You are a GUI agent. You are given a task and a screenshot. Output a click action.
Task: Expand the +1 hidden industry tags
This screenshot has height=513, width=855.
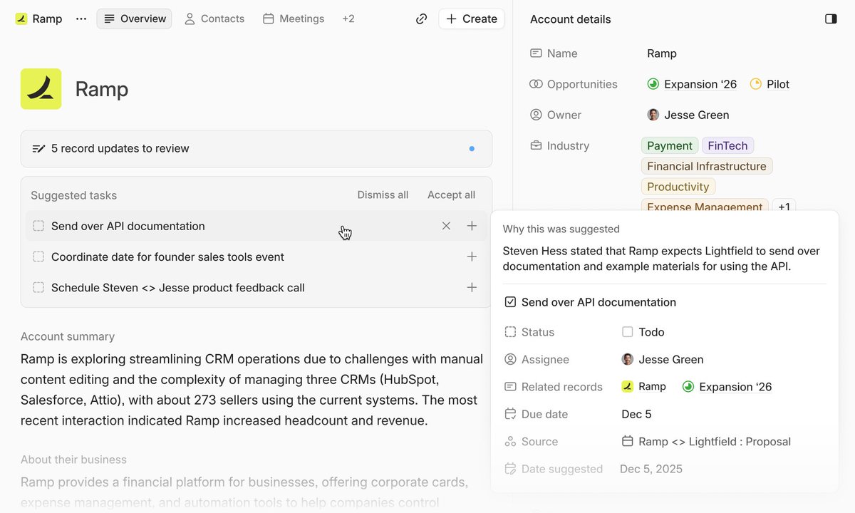784,207
